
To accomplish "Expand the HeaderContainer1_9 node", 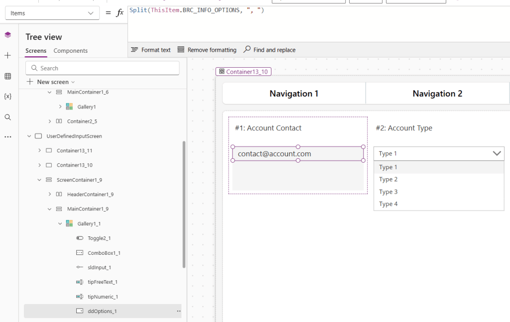I will tap(50, 194).
